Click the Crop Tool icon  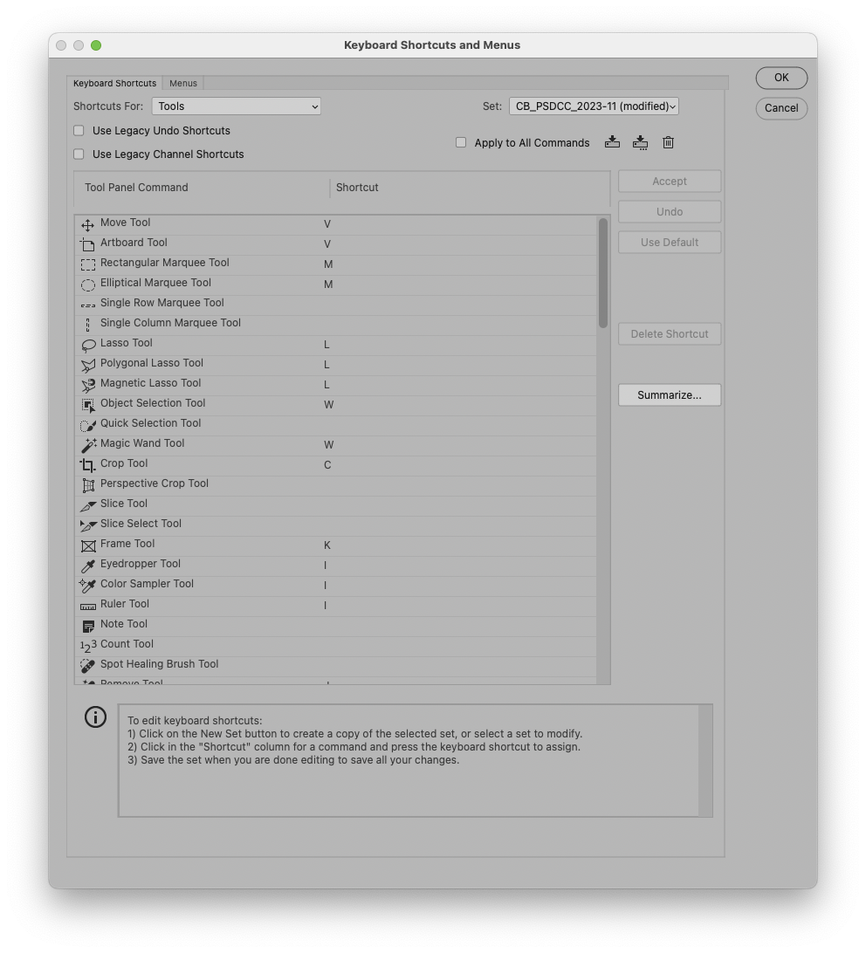click(x=87, y=465)
